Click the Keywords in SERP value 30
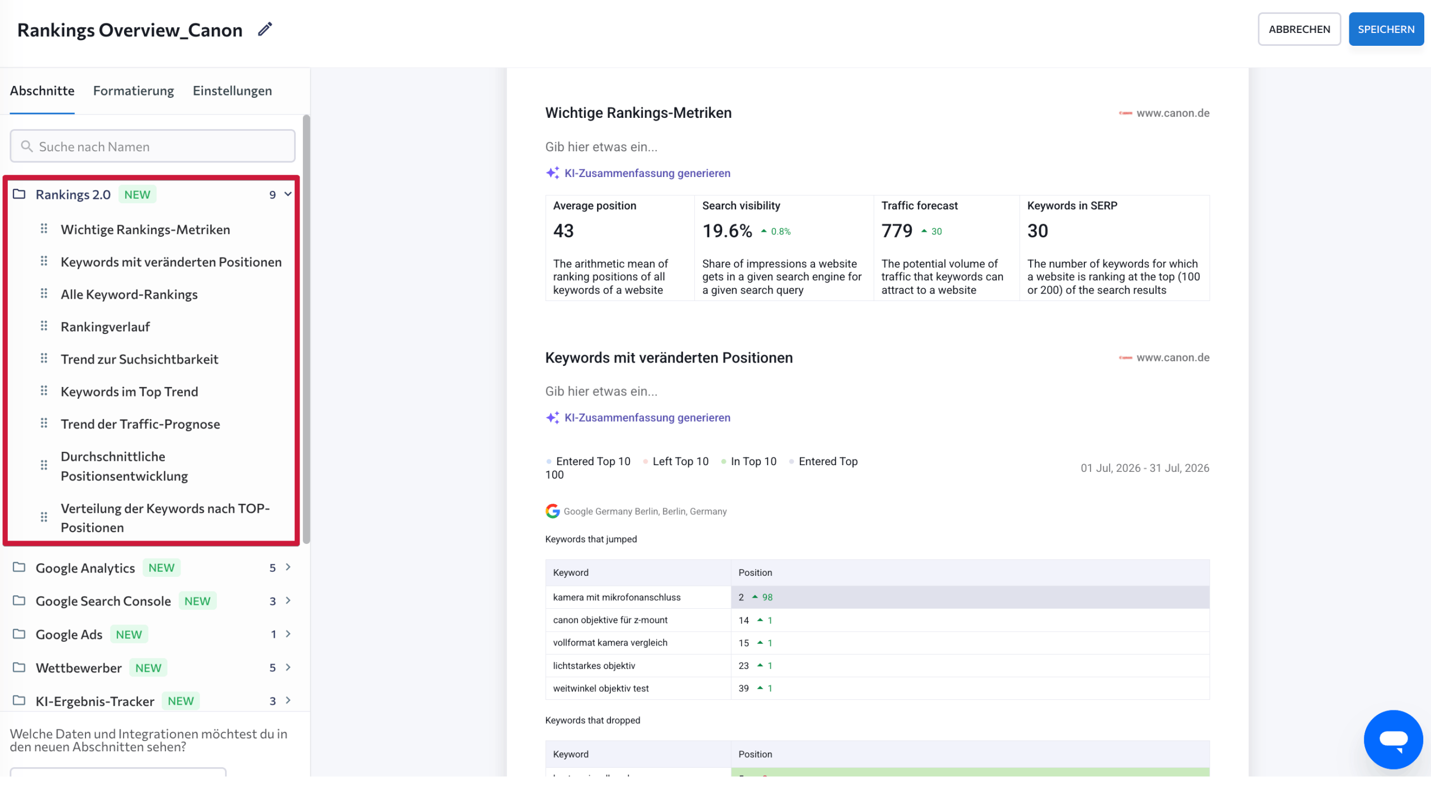 pos(1037,231)
